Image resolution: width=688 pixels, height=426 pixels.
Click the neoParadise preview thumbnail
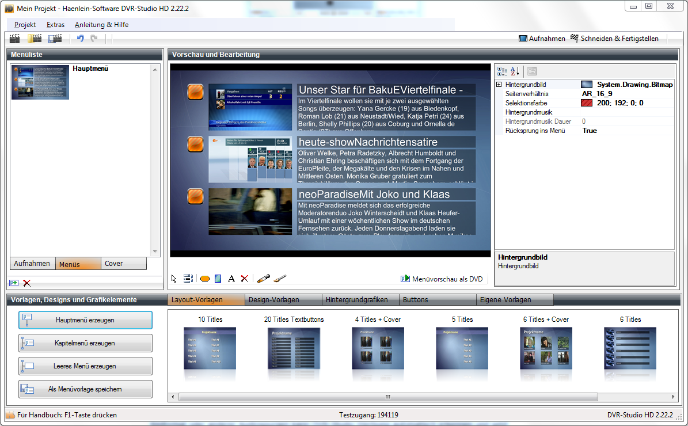[x=250, y=211]
